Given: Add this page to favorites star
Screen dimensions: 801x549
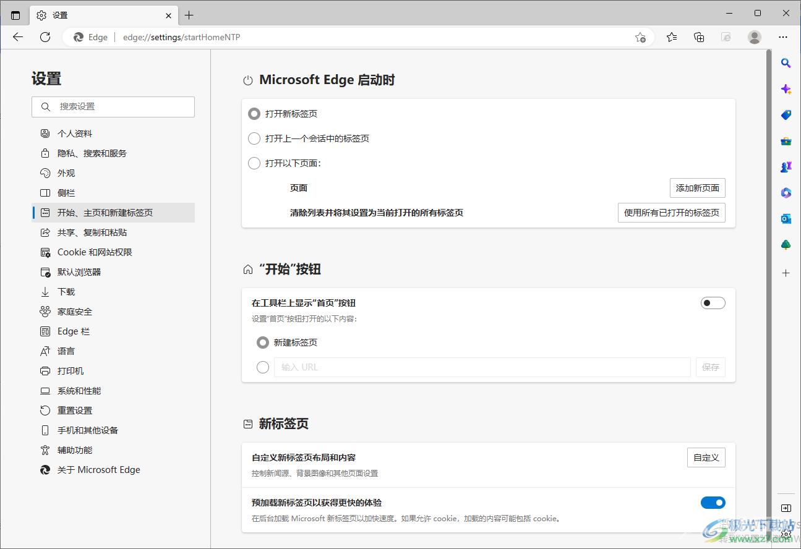Looking at the screenshot, I should coord(641,37).
